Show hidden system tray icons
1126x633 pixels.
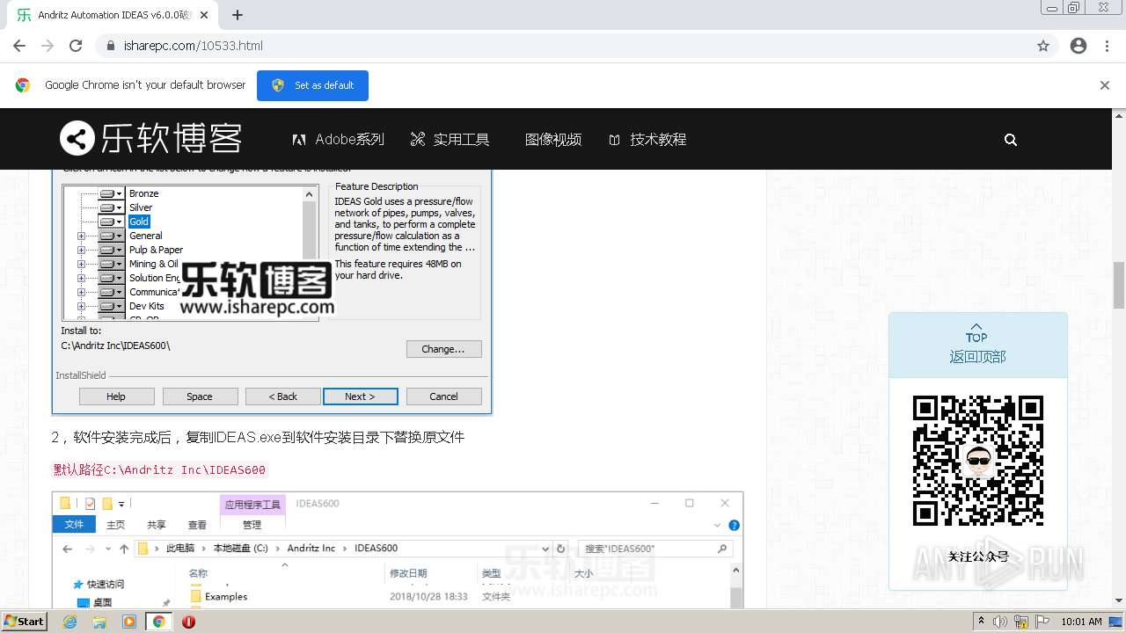[982, 621]
